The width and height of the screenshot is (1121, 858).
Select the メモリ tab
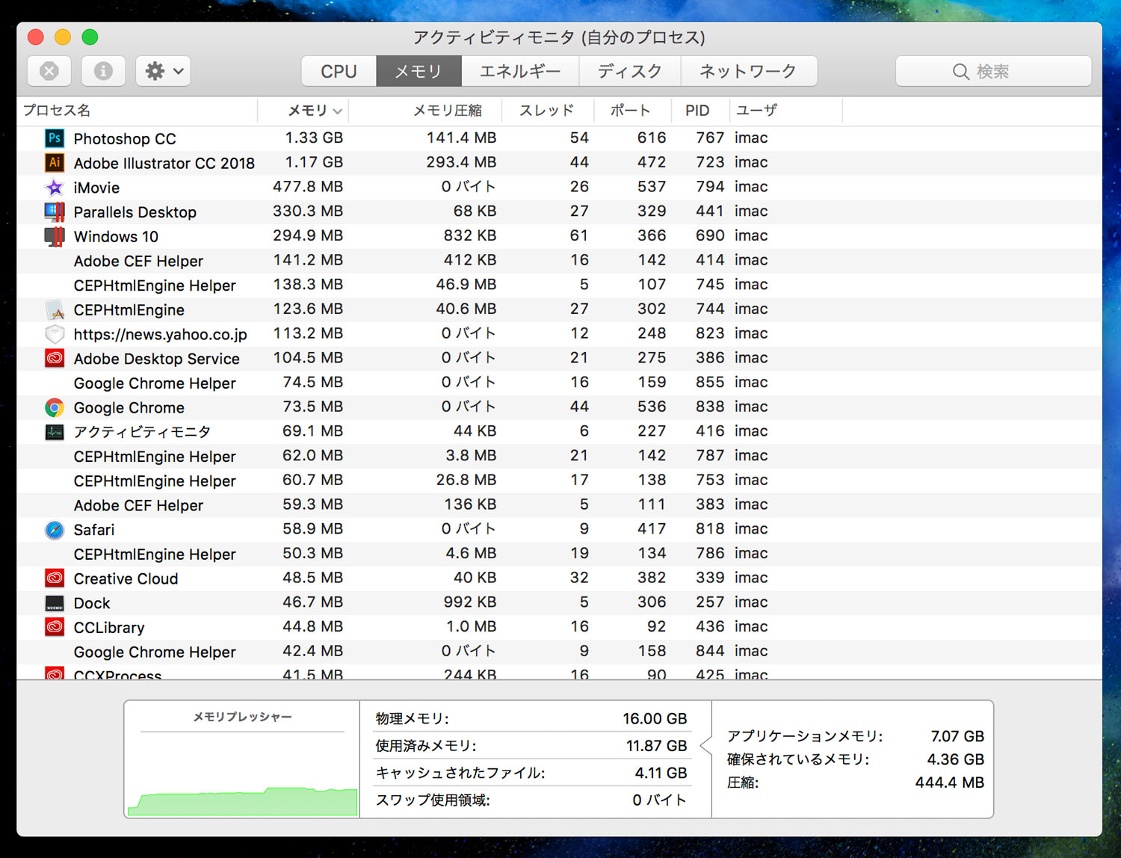pos(419,71)
